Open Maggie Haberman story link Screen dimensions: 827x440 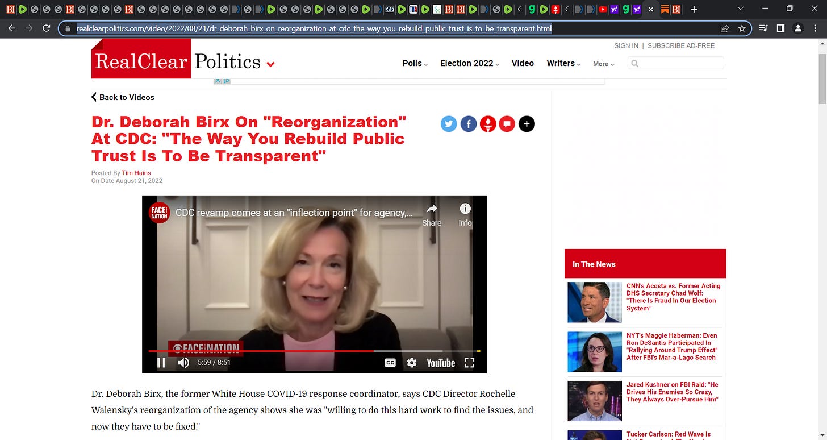[x=672, y=347]
